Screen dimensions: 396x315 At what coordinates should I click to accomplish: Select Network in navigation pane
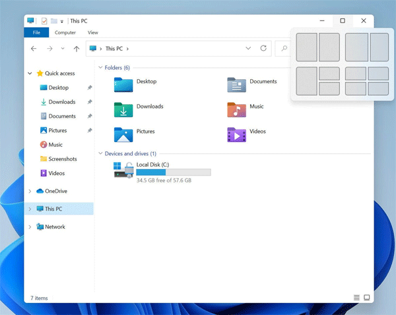coord(55,227)
